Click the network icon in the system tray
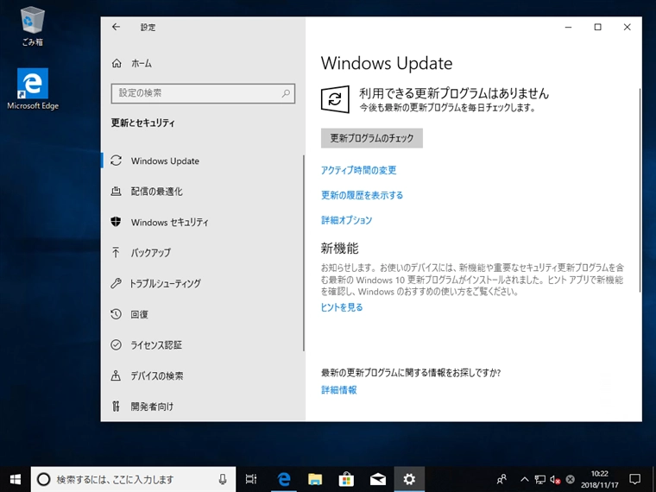 [539, 479]
